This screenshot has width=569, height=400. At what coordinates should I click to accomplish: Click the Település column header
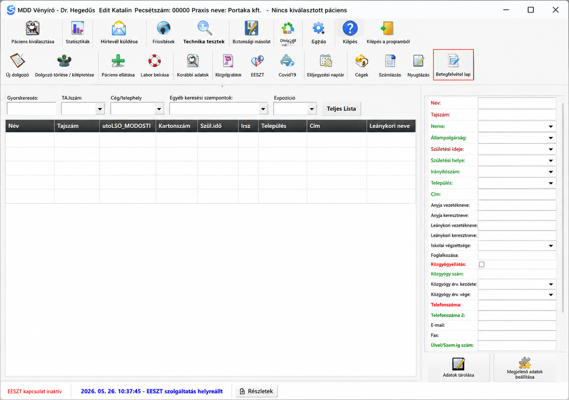pos(283,126)
